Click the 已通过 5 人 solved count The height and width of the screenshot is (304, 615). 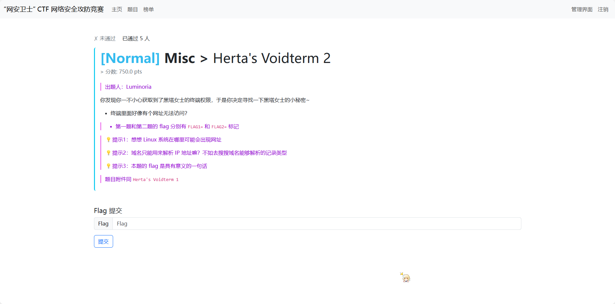tap(136, 39)
